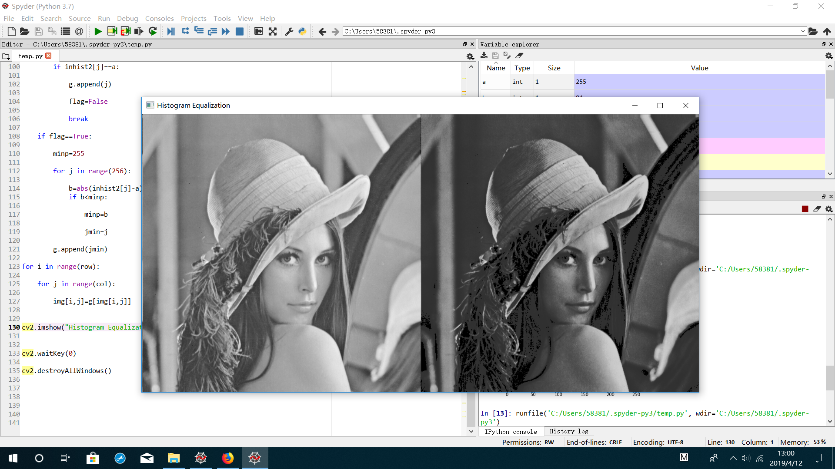Screen dimensions: 835x469
Task: Stop the console's current command with the red square
Action: (x=805, y=209)
